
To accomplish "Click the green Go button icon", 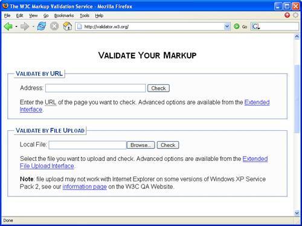I will click(x=237, y=27).
